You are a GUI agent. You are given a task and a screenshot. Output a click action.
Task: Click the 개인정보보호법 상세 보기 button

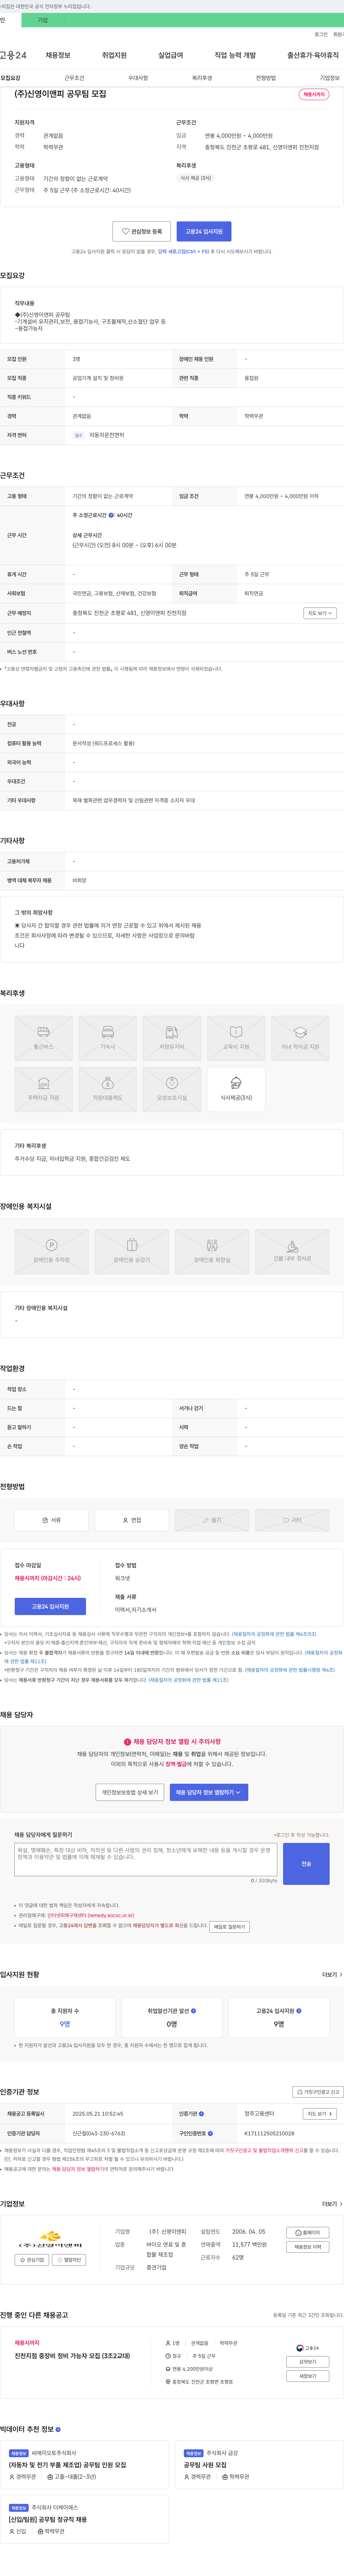click(x=130, y=1792)
